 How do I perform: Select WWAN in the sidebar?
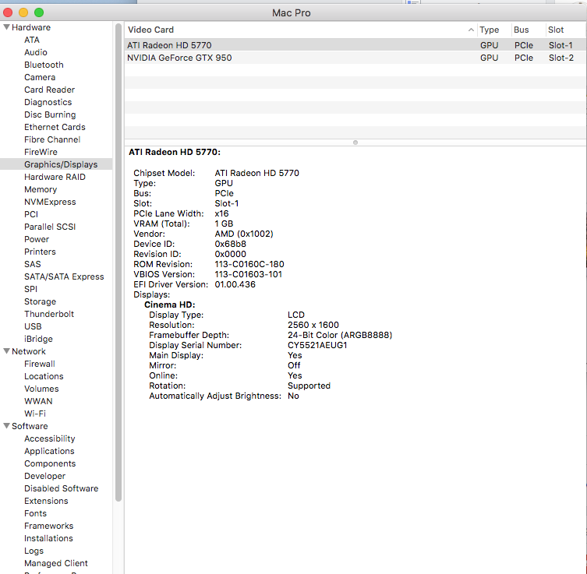[x=38, y=401]
